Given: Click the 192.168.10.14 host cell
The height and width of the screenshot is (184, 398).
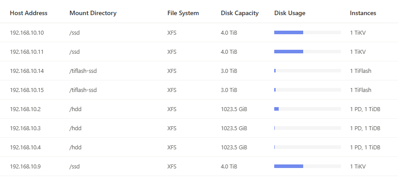Looking at the screenshot, I should tap(27, 71).
